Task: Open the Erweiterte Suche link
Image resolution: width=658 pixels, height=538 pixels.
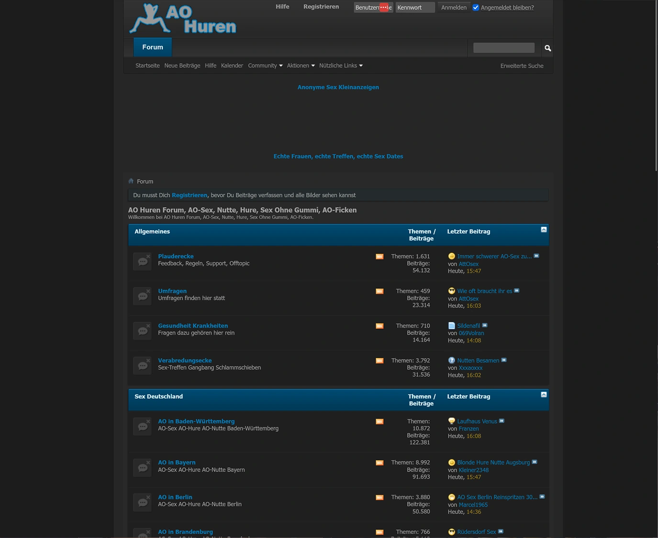Action: (x=522, y=66)
